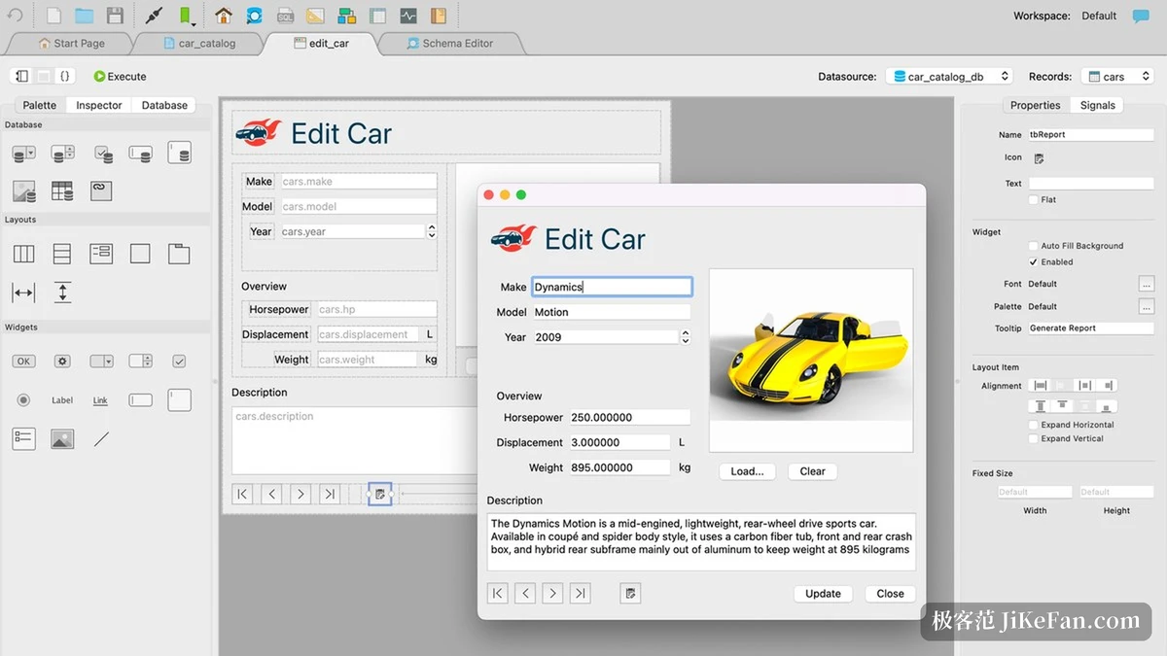The height and width of the screenshot is (656, 1167).
Task: Open the SQL editor toolbar icon
Action: click(x=285, y=16)
